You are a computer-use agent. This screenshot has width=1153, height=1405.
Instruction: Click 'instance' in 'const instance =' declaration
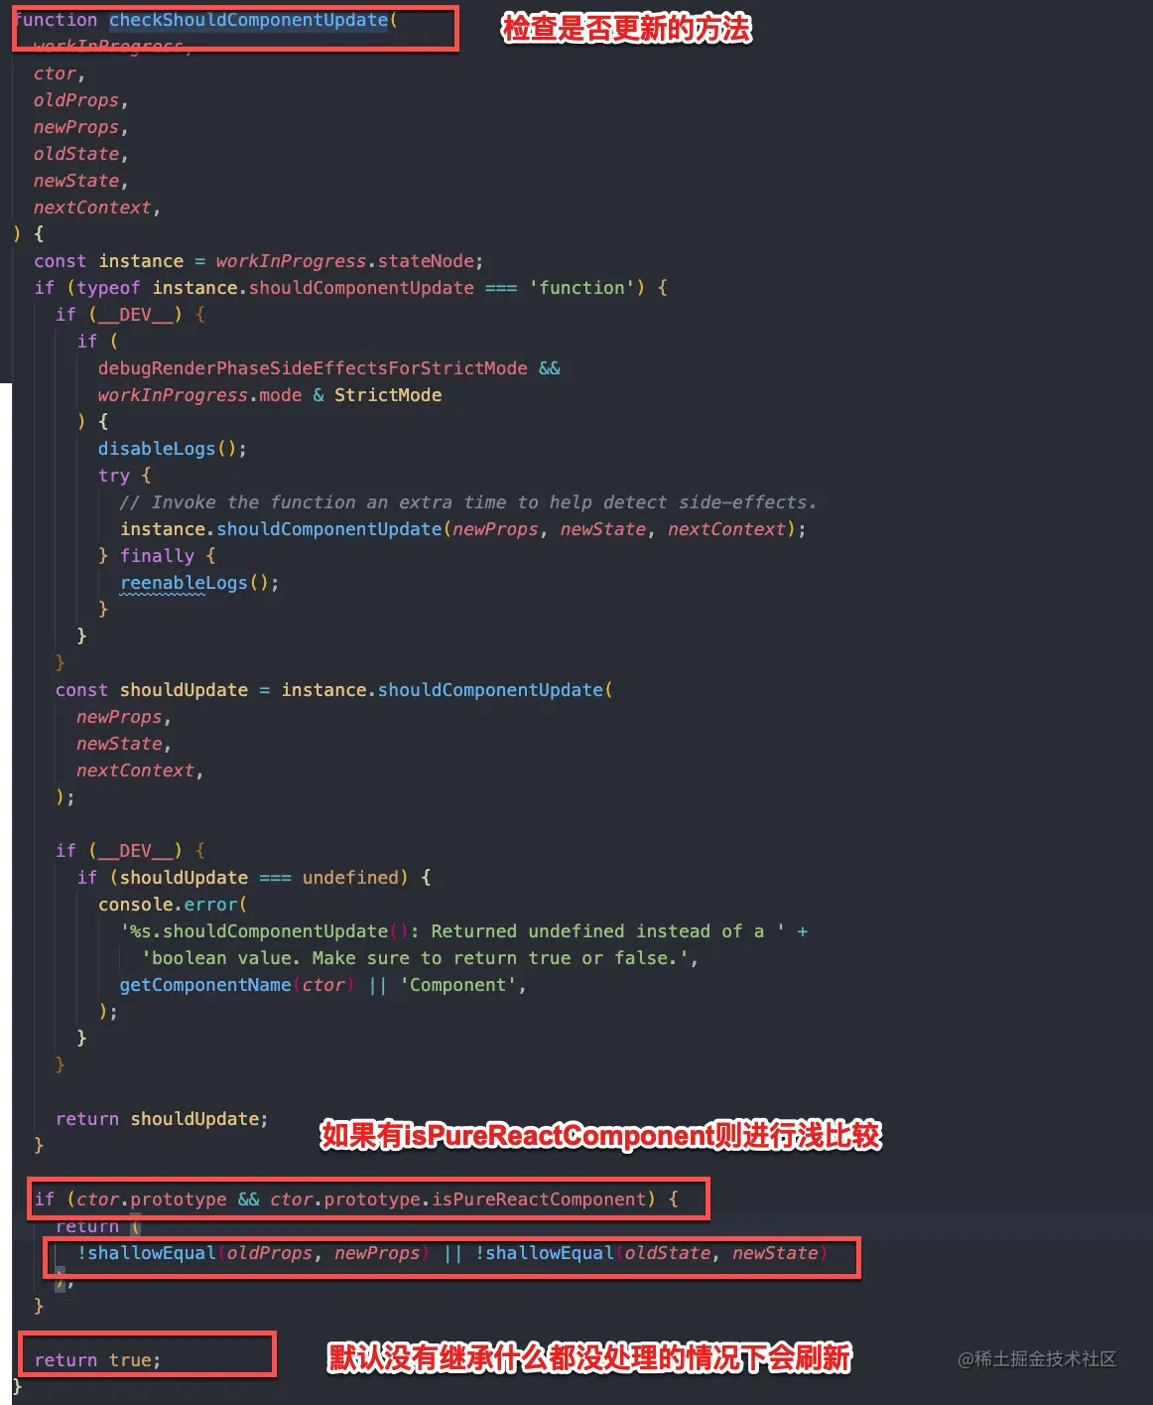coord(141,261)
